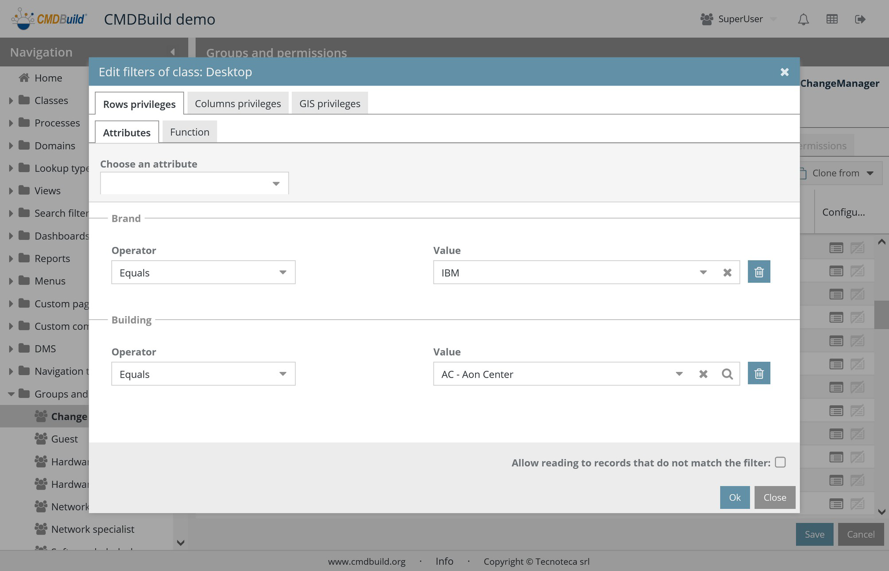This screenshot has width=889, height=571.
Task: Click the logout icon in header
Action: tap(860, 19)
